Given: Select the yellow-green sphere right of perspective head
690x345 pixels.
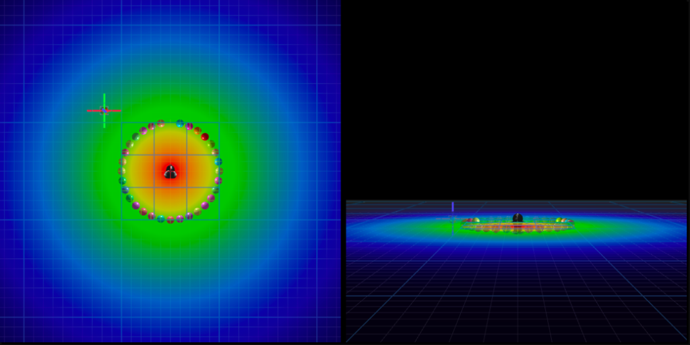Looking at the screenshot, I should click(559, 220).
